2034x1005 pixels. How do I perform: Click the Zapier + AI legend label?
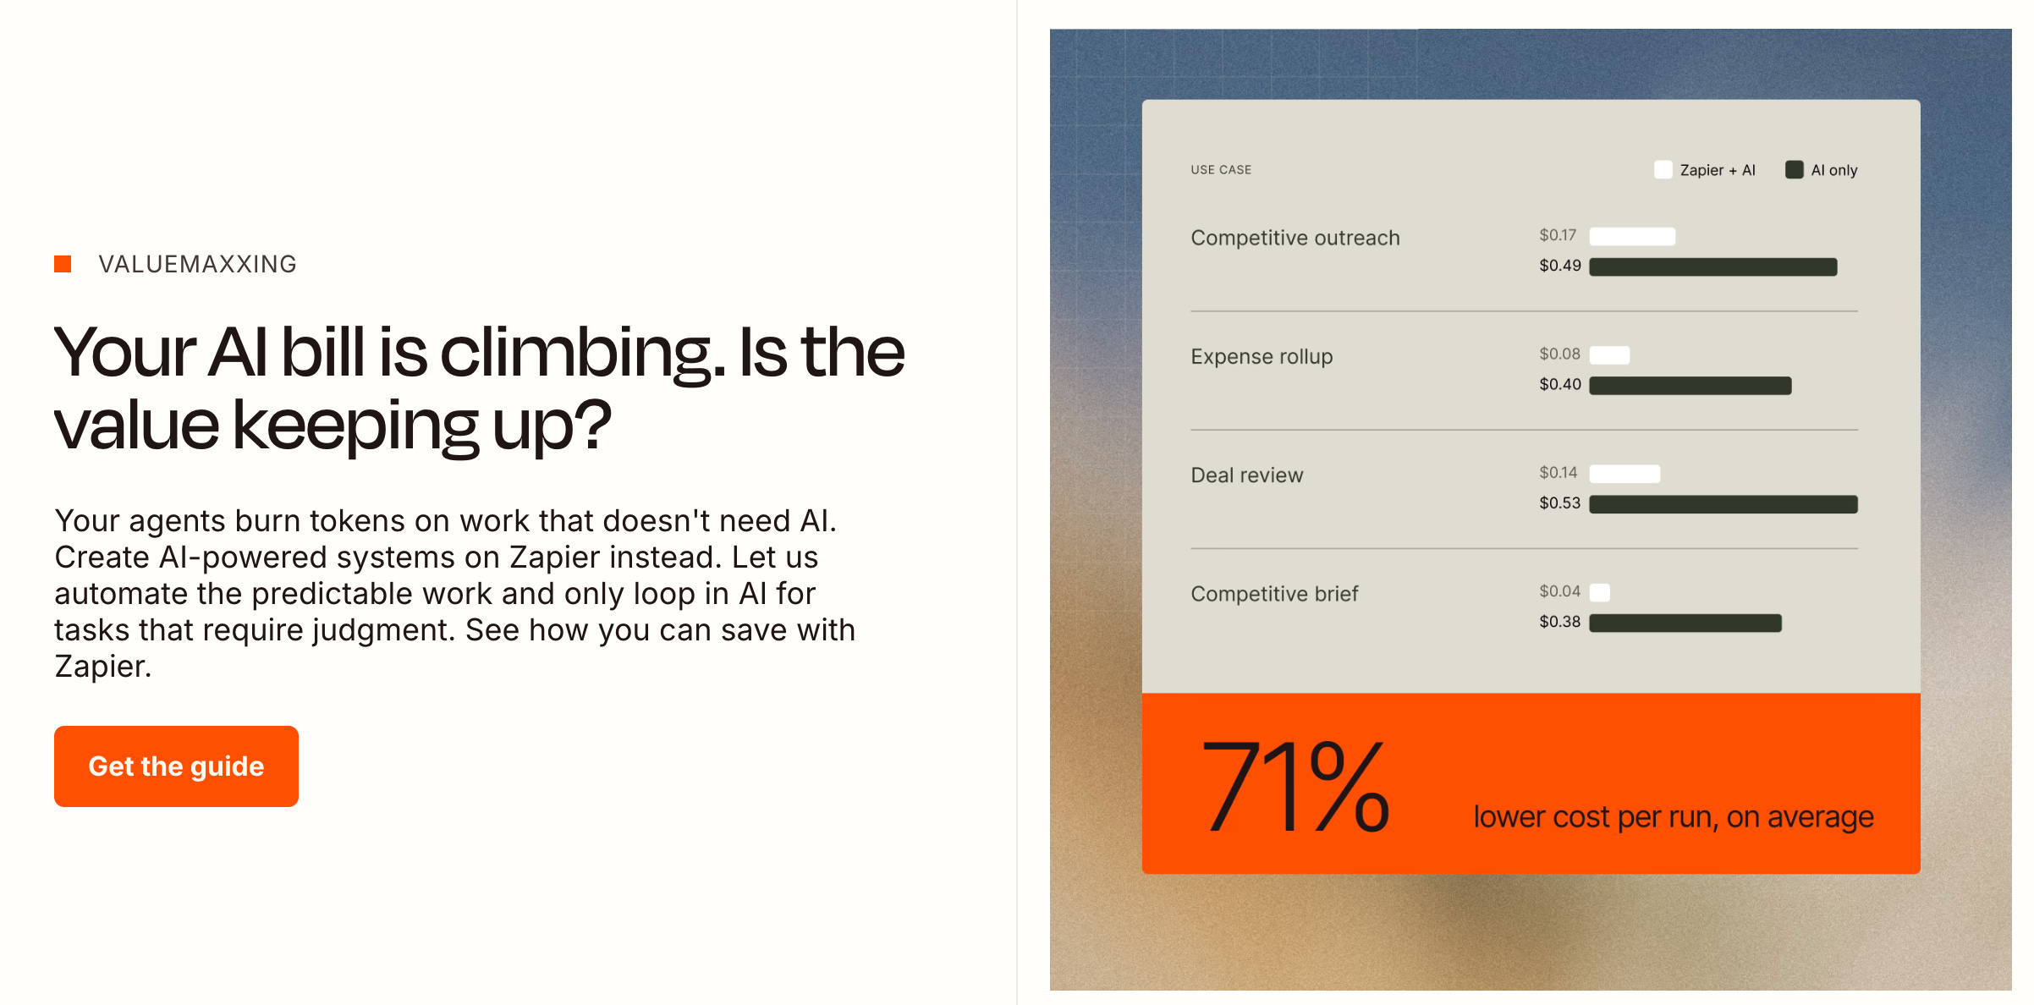[1718, 170]
